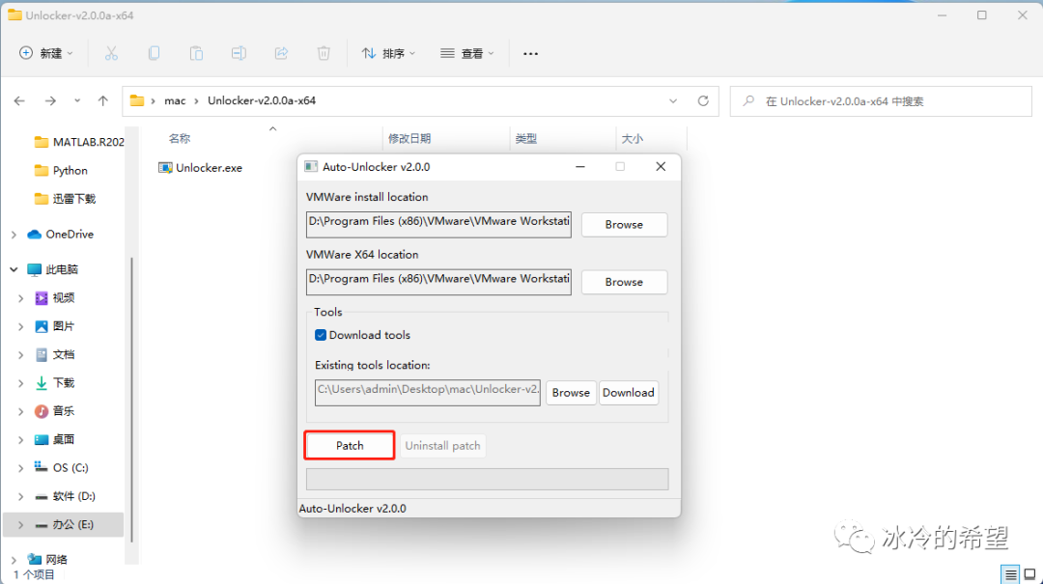Click the Share icon in Explorer toolbar

[281, 53]
